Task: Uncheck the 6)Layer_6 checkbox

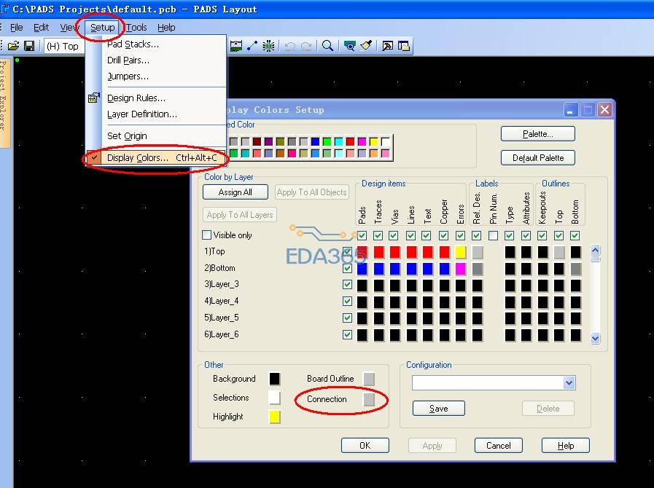Action: point(347,334)
